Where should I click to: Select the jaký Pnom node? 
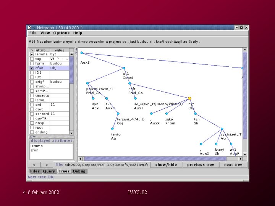point(167,114)
